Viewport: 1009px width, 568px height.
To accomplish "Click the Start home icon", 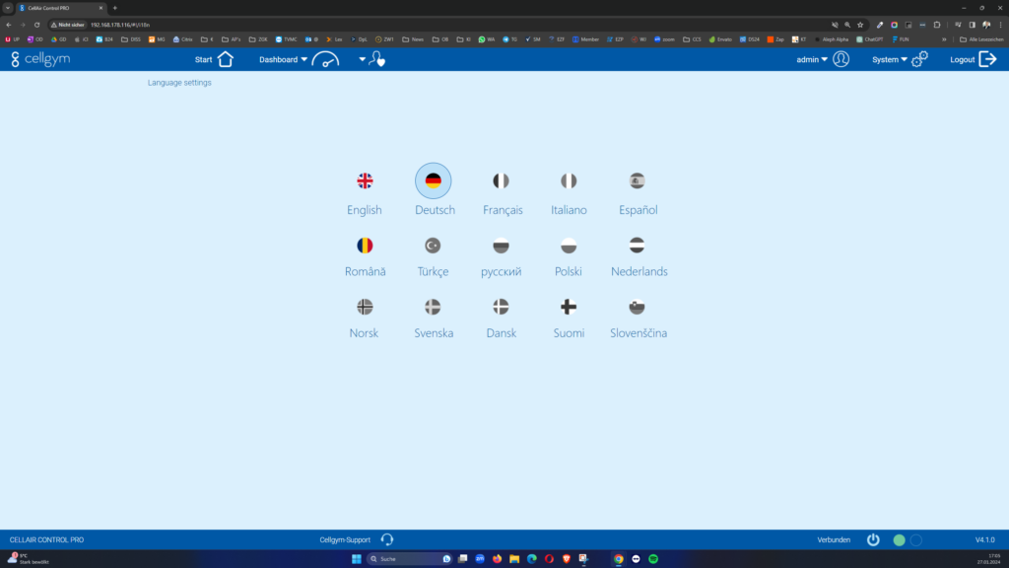I will pos(226,59).
